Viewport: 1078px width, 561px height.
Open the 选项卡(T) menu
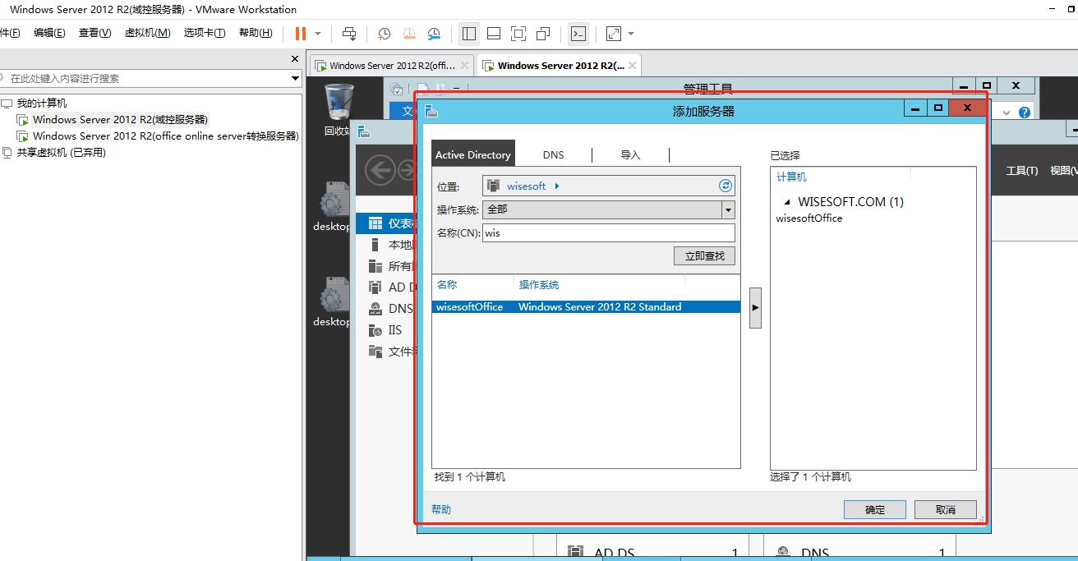(205, 33)
